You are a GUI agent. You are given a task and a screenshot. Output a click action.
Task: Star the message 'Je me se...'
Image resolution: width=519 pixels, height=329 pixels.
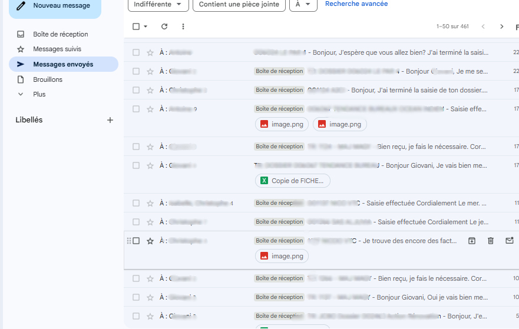(x=150, y=71)
